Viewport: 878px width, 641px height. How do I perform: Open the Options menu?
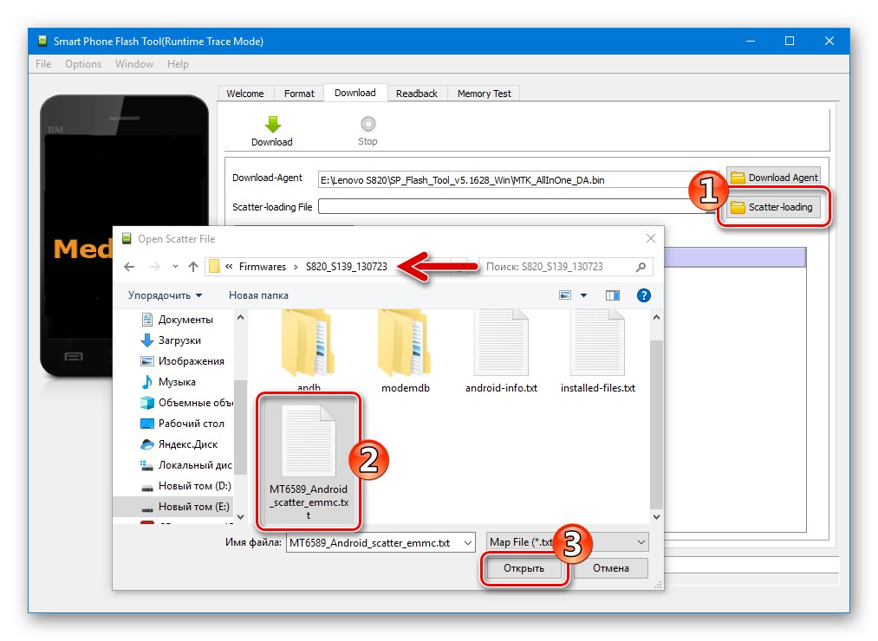tap(82, 63)
